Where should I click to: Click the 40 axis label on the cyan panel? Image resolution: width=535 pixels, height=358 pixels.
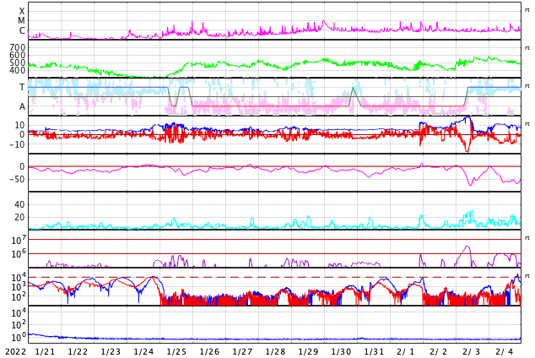coord(19,204)
